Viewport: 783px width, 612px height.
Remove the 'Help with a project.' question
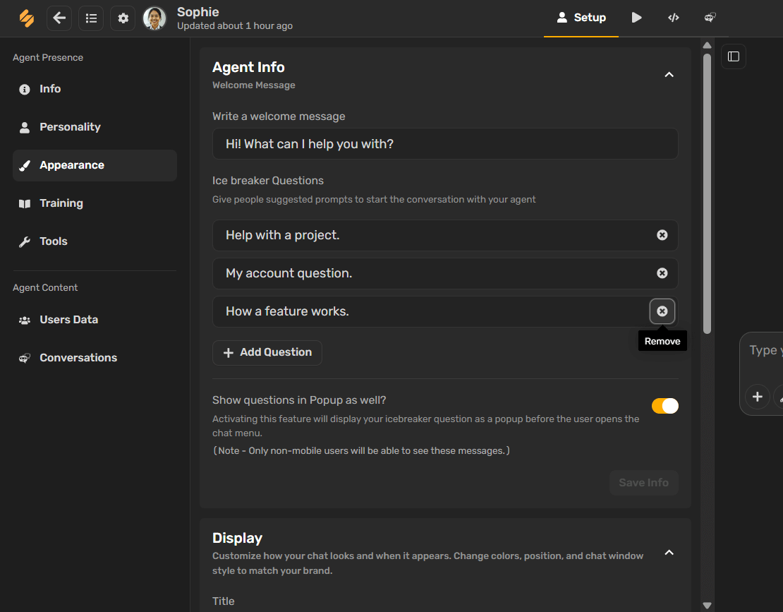tap(662, 235)
